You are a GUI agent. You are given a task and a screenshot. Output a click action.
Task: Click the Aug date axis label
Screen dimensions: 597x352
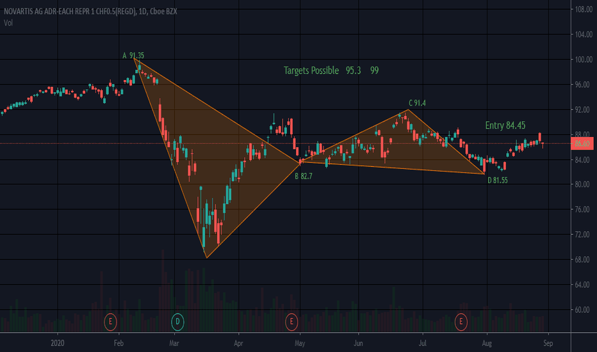point(487,343)
